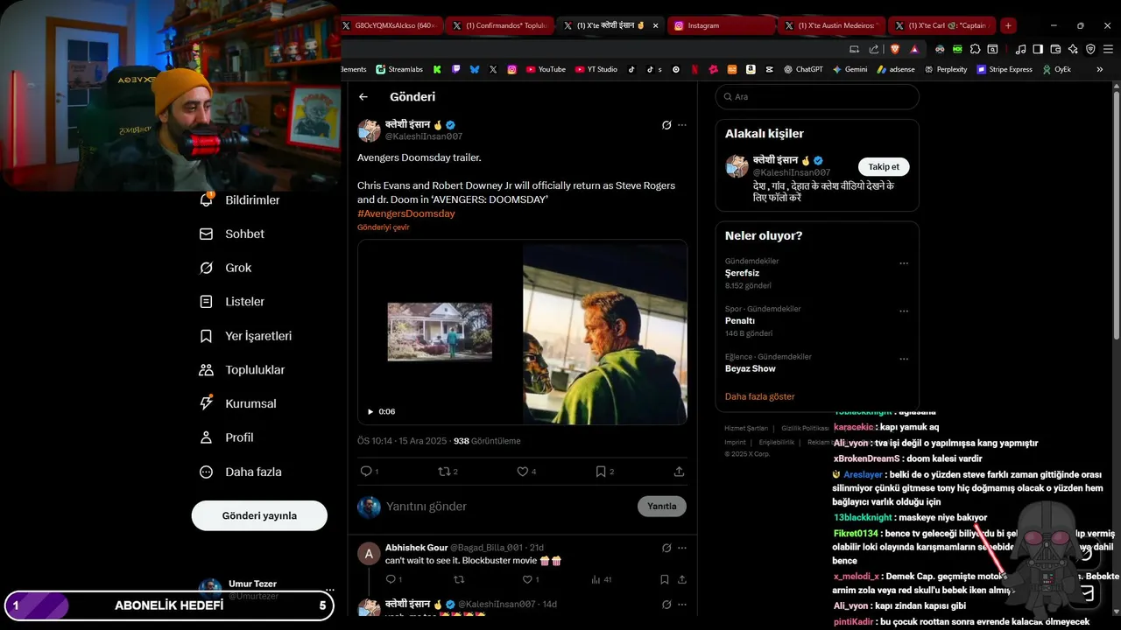
Task: Click the Gizlilik Politikası footer link
Action: point(805,428)
